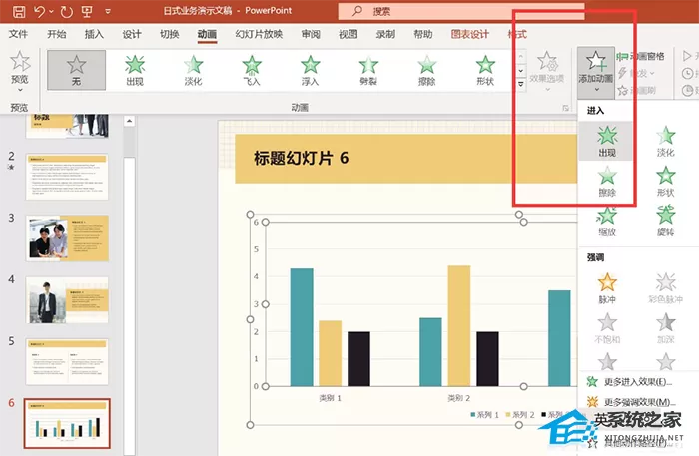Click the undo arrow icon
The height and width of the screenshot is (456, 699).
[40, 11]
